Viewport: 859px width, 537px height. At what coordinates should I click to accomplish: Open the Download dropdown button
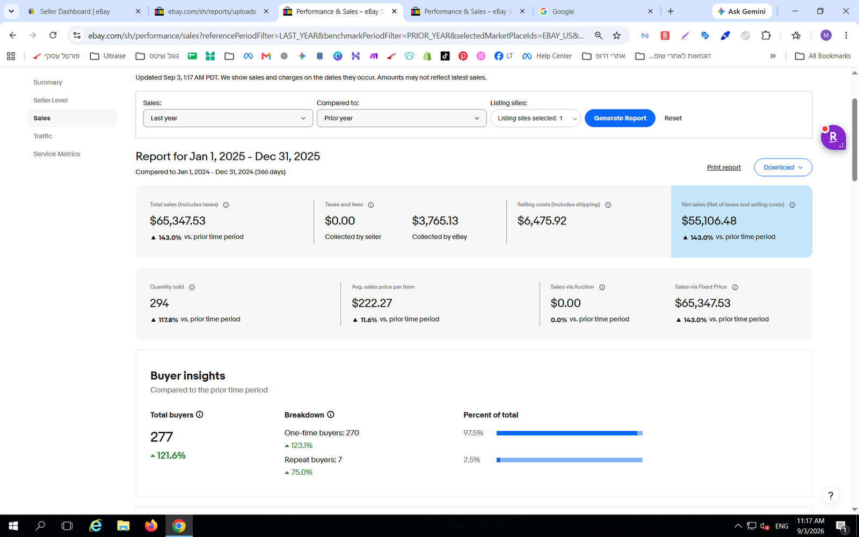pos(783,168)
